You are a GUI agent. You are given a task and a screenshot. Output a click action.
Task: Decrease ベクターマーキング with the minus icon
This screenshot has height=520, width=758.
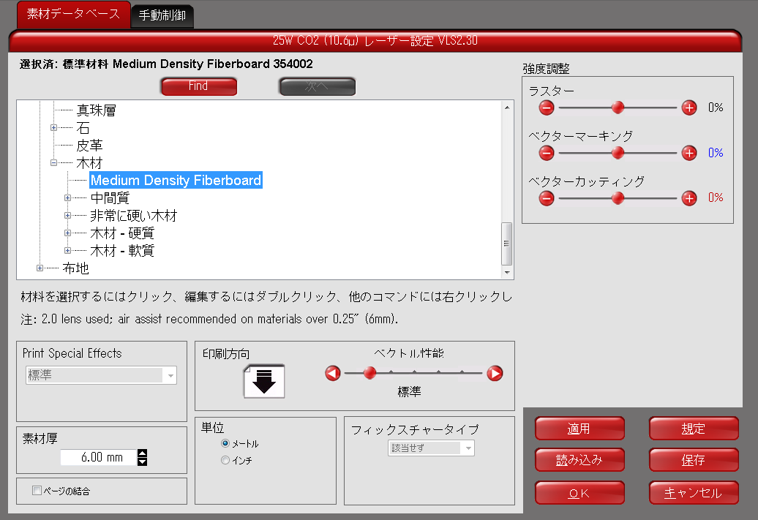(547, 153)
